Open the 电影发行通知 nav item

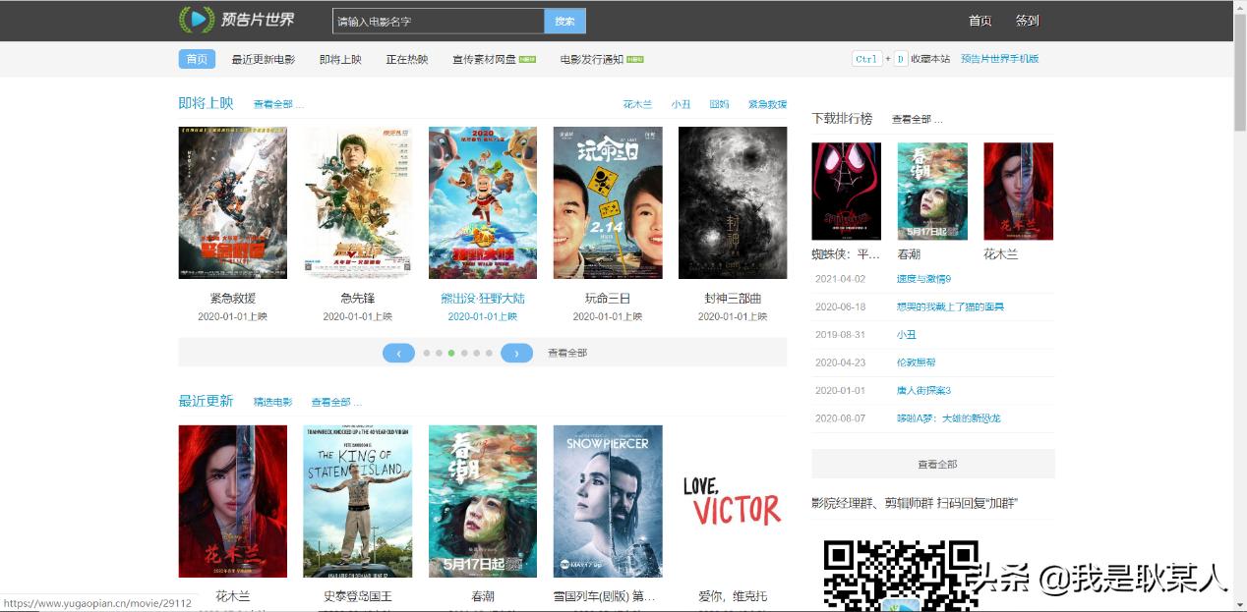[x=592, y=59]
